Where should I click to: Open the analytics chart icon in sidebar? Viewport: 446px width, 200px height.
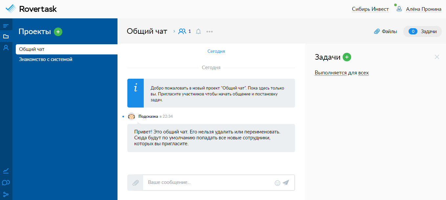click(6, 171)
